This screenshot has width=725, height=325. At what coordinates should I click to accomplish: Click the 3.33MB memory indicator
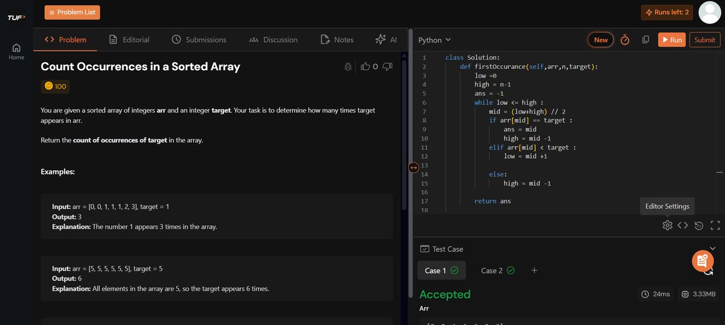pyautogui.click(x=698, y=294)
